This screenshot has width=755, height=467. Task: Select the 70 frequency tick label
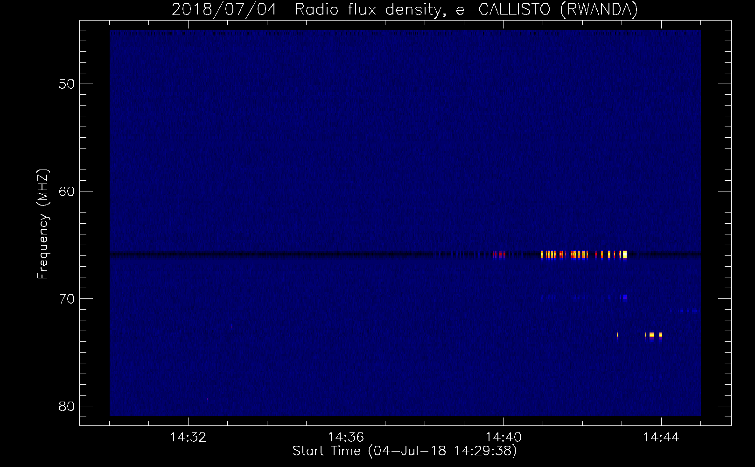[67, 299]
